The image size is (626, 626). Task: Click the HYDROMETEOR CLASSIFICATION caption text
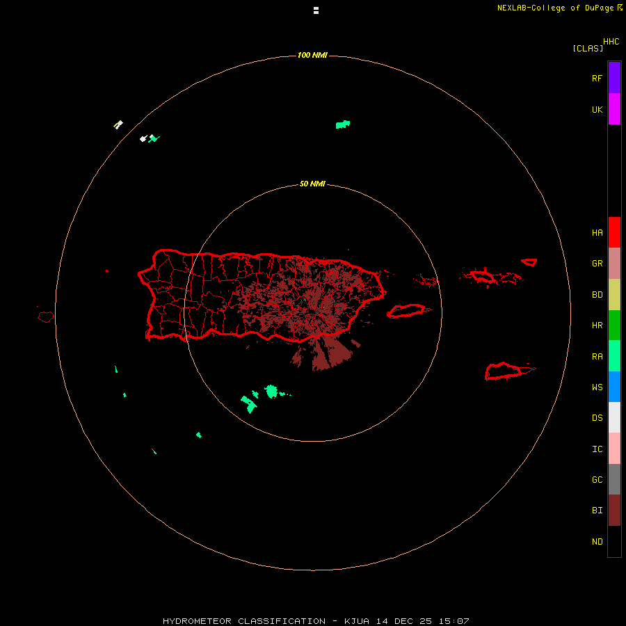244,621
